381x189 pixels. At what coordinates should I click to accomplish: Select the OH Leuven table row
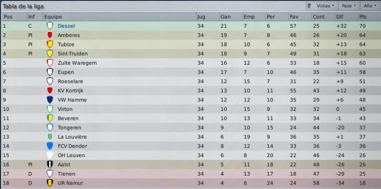190,155
